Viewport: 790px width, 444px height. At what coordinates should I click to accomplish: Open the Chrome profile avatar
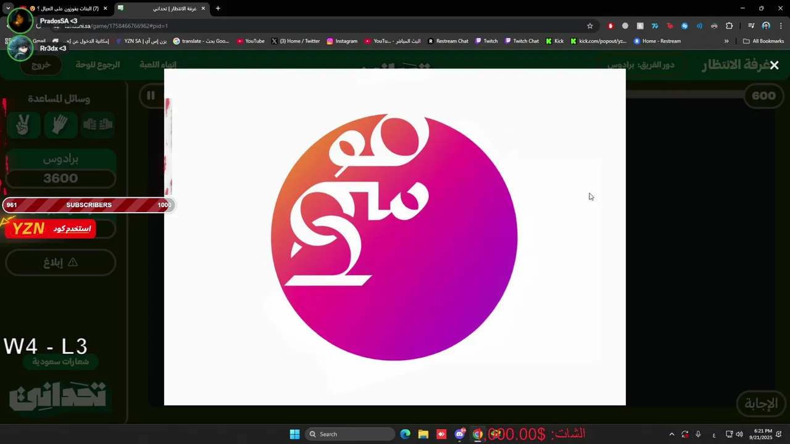pyautogui.click(x=766, y=26)
